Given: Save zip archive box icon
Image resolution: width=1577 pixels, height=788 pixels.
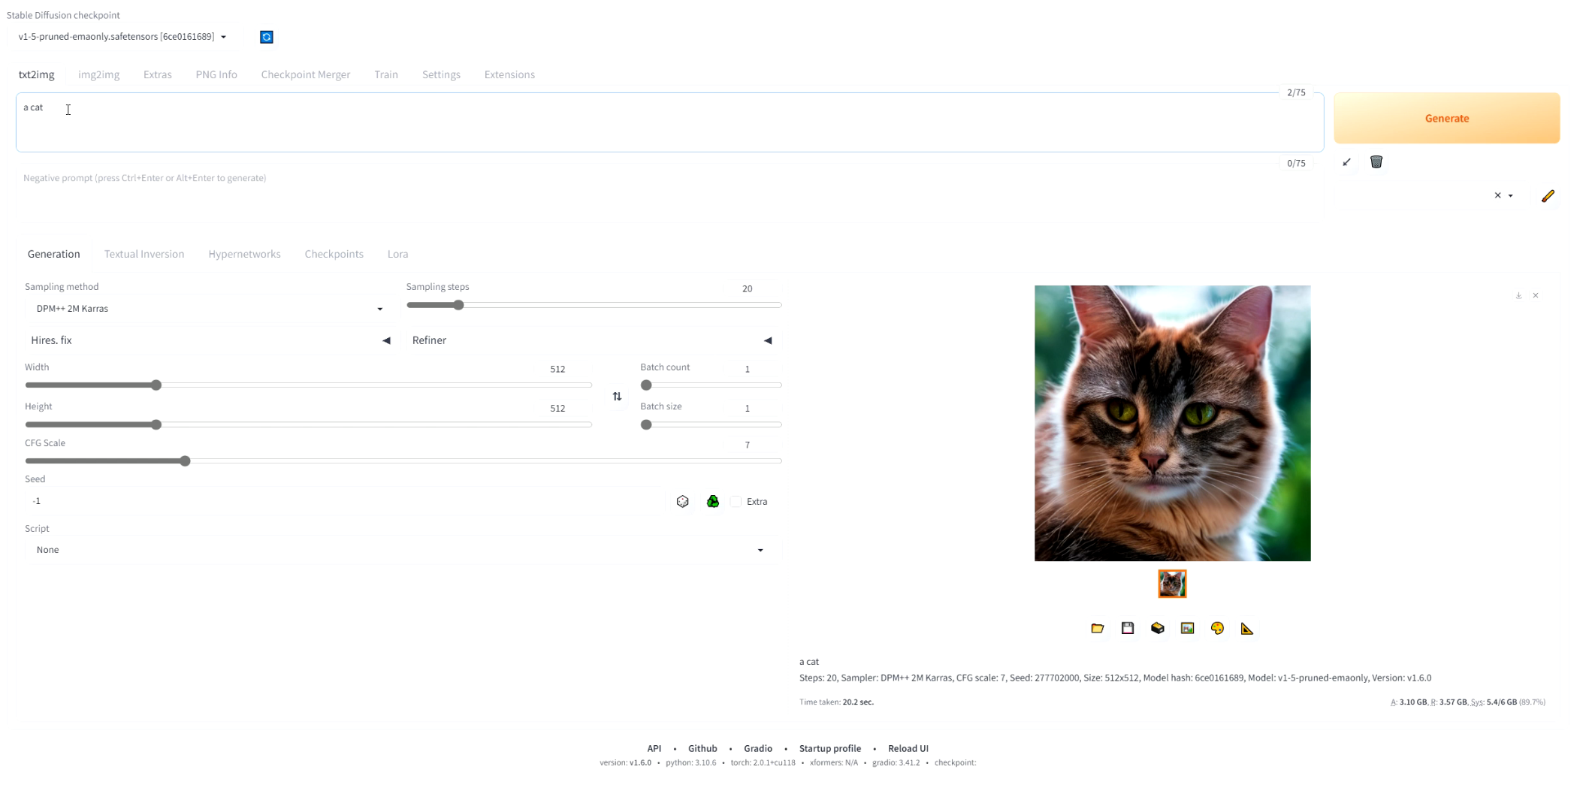Looking at the screenshot, I should coord(1158,628).
